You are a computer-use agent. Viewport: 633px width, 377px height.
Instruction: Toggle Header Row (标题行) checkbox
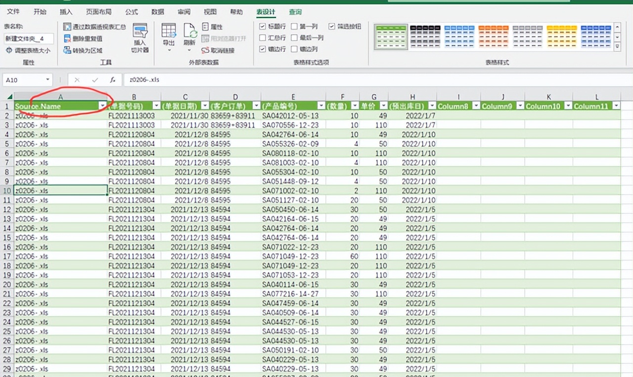[263, 26]
